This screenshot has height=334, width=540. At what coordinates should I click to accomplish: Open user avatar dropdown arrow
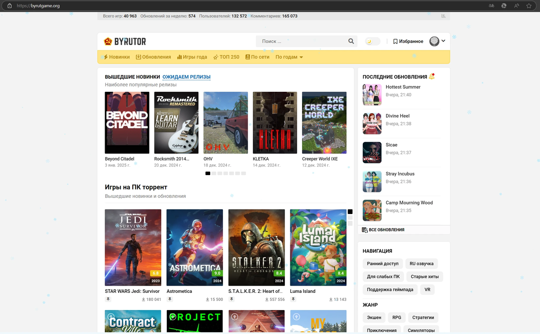pyautogui.click(x=444, y=41)
